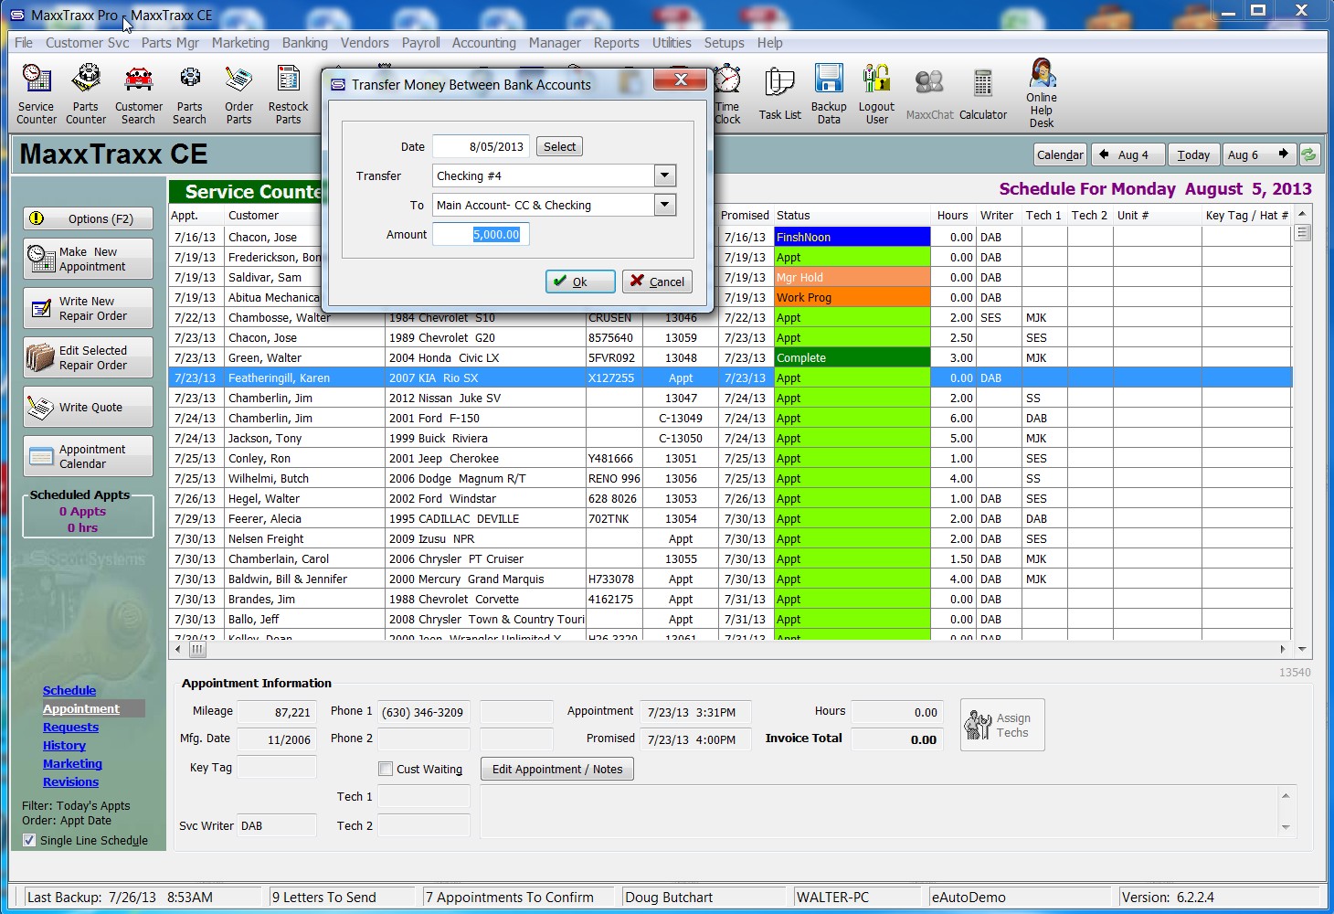Open the Marketing link
Screen dimensions: 1334x914
(72, 763)
